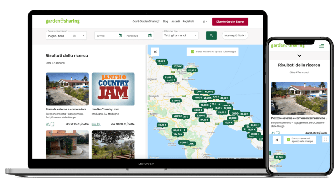
Task: Click the Registrati menu link
Action: 188,21
